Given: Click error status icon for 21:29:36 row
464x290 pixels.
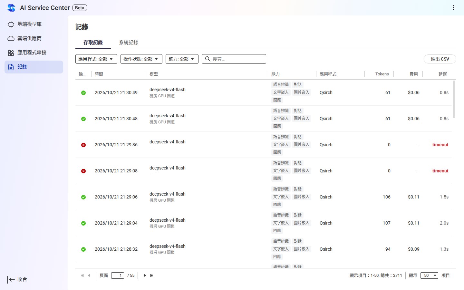Looking at the screenshot, I should (83, 145).
